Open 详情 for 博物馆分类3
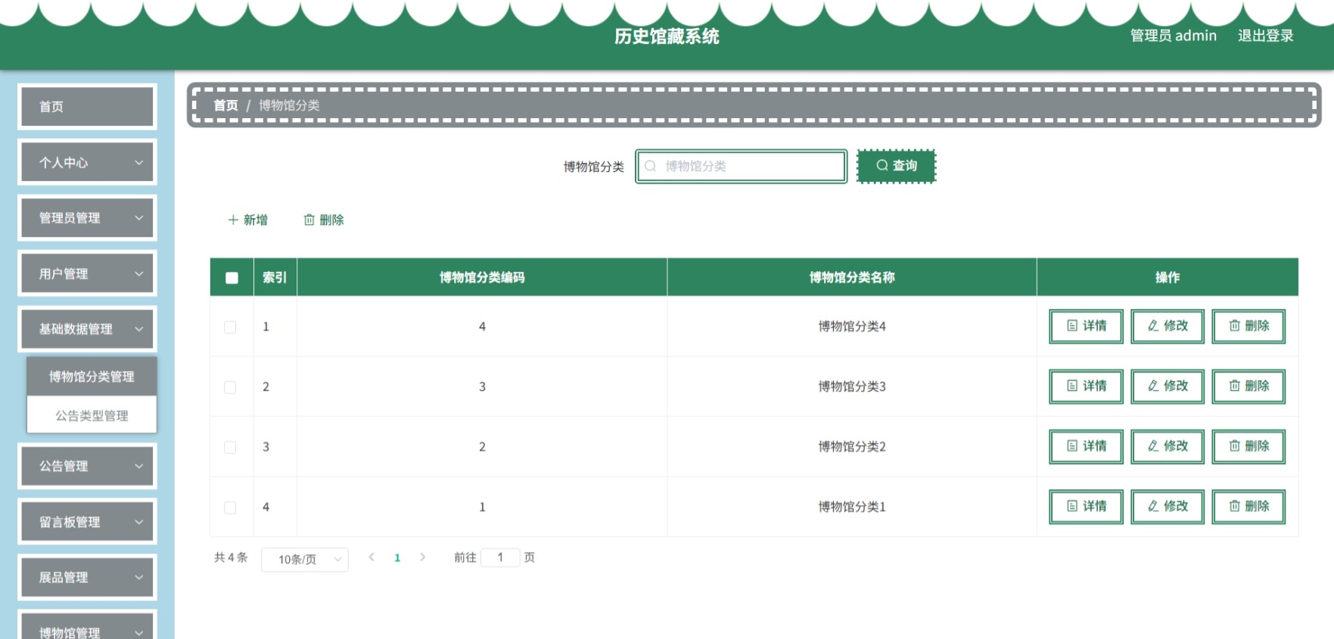 click(x=1086, y=386)
